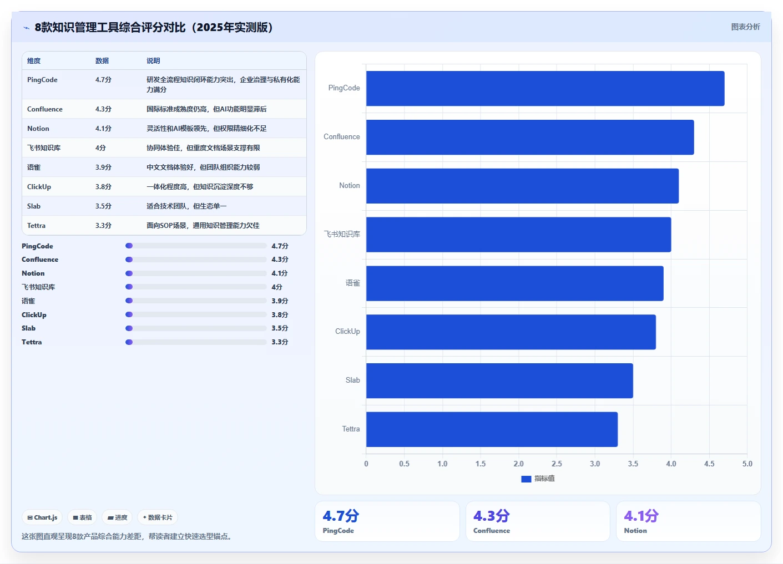Click the 数据卡片 tag chip

158,517
